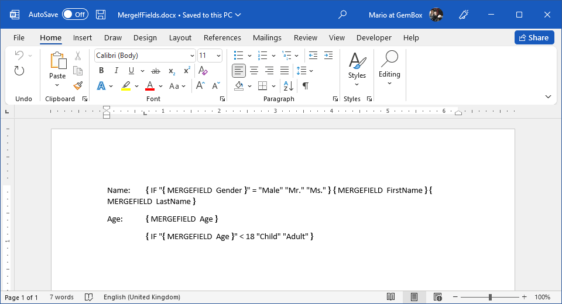Viewport: 562px width, 304px height.
Task: Click the Show/Hide paragraph marks icon
Action: (305, 86)
